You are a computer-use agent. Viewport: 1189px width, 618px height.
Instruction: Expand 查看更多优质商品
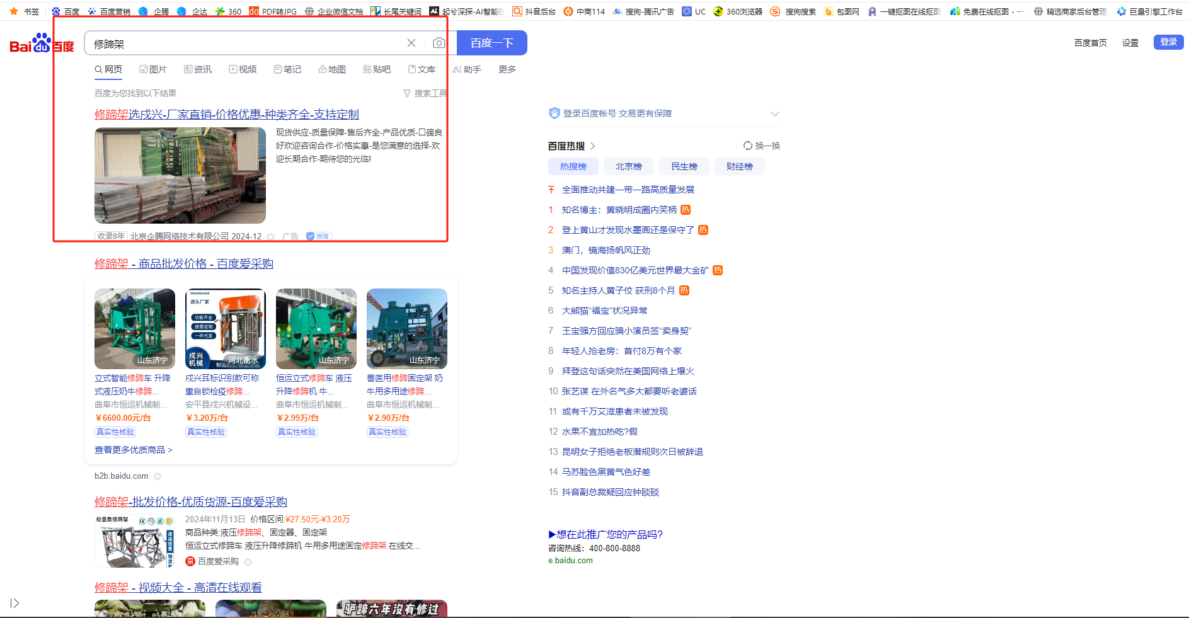click(134, 450)
